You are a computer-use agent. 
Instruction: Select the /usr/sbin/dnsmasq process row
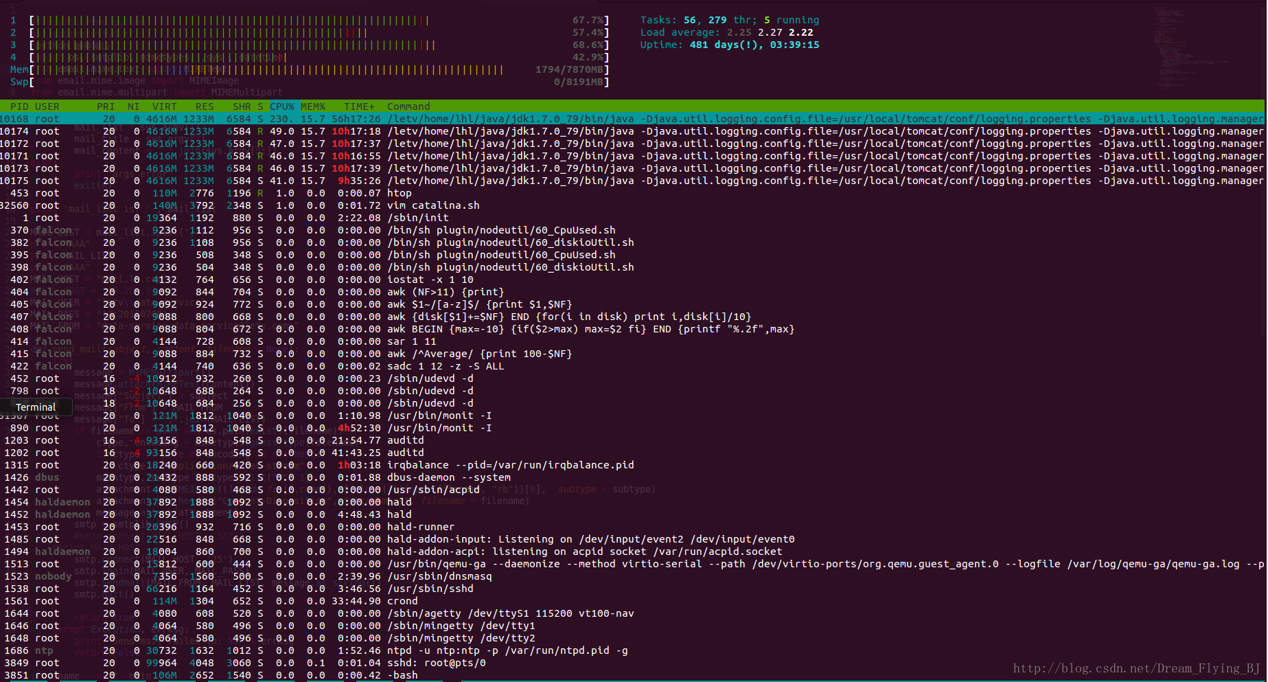coord(632,576)
